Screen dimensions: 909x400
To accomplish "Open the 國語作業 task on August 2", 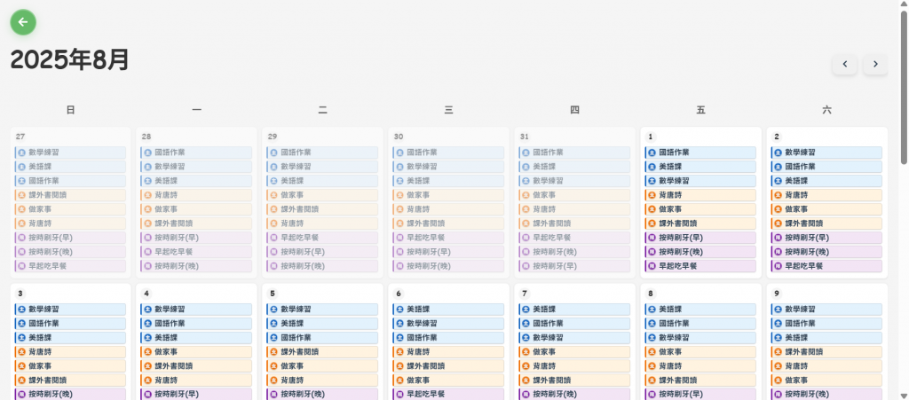I will point(826,167).
